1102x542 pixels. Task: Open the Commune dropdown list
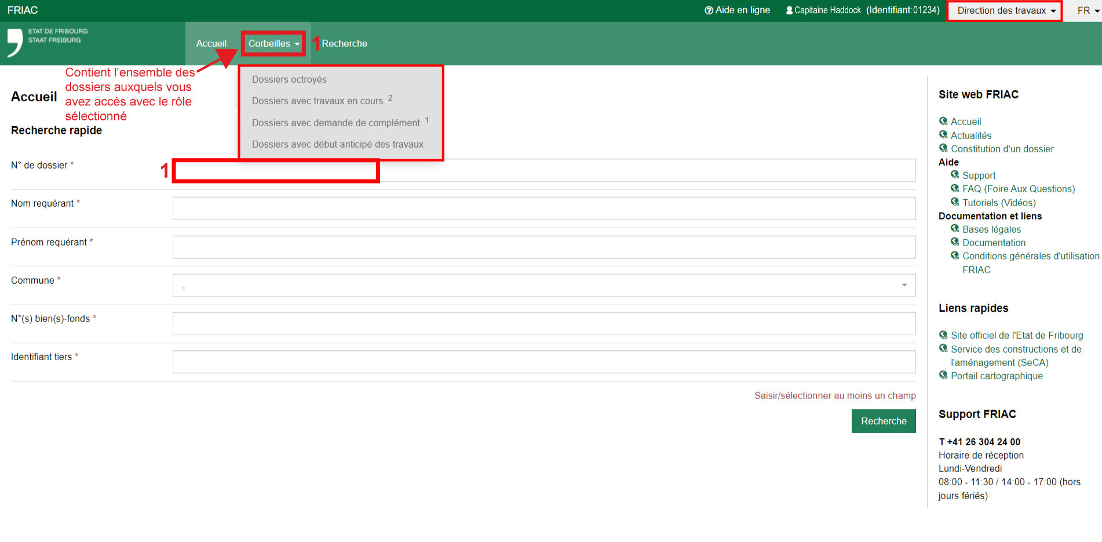point(543,285)
